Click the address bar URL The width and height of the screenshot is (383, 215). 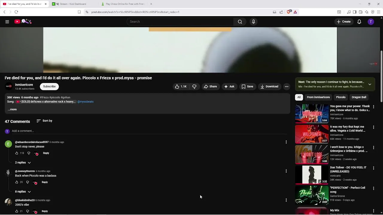pyautogui.click(x=135, y=12)
